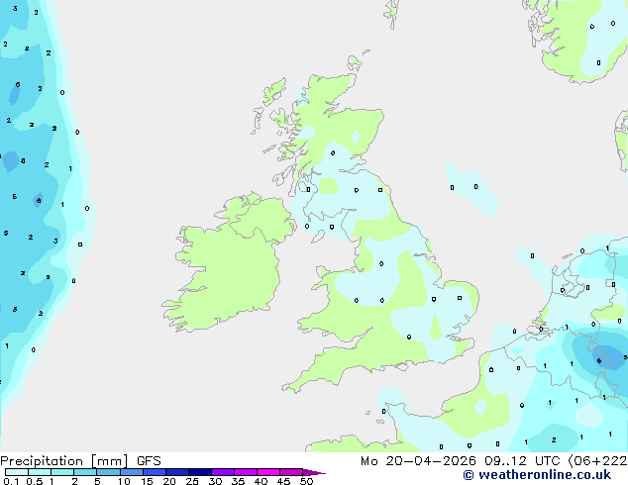Click the 'GFS' model label
628x485 pixels.
149,461
